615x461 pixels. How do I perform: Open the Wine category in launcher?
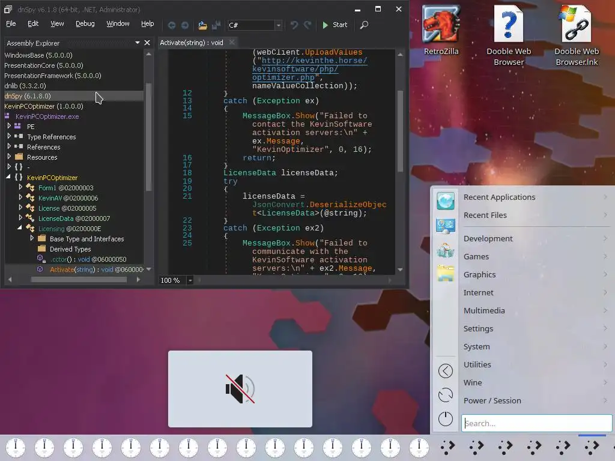(x=535, y=382)
